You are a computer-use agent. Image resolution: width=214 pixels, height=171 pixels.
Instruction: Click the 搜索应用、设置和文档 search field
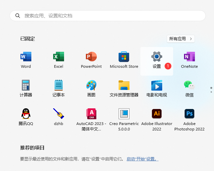coord(108,16)
